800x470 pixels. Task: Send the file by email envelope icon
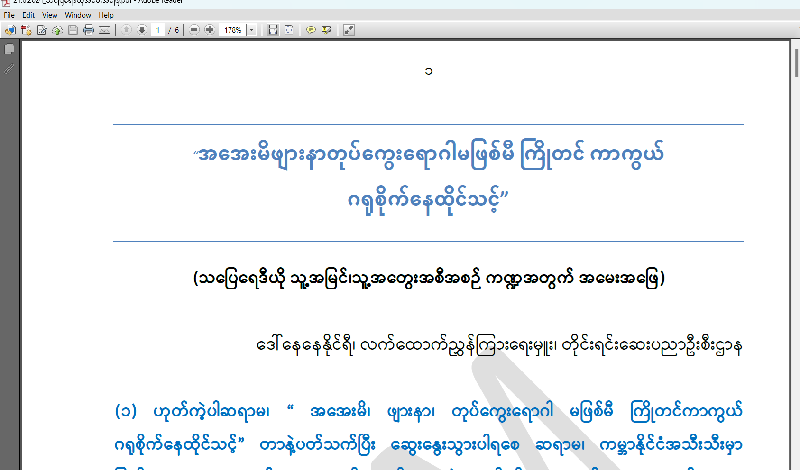(104, 30)
